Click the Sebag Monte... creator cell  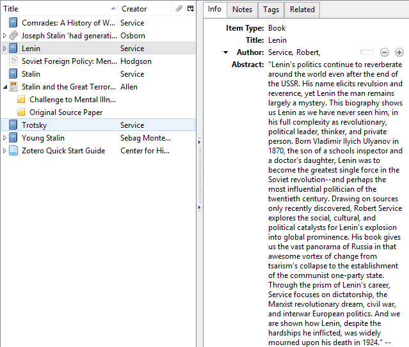pos(145,138)
